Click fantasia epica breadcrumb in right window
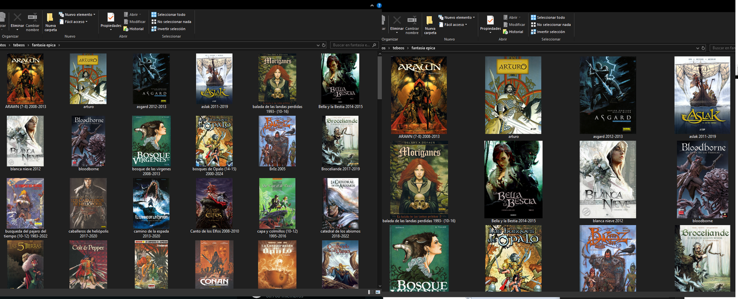 pyautogui.click(x=423, y=48)
